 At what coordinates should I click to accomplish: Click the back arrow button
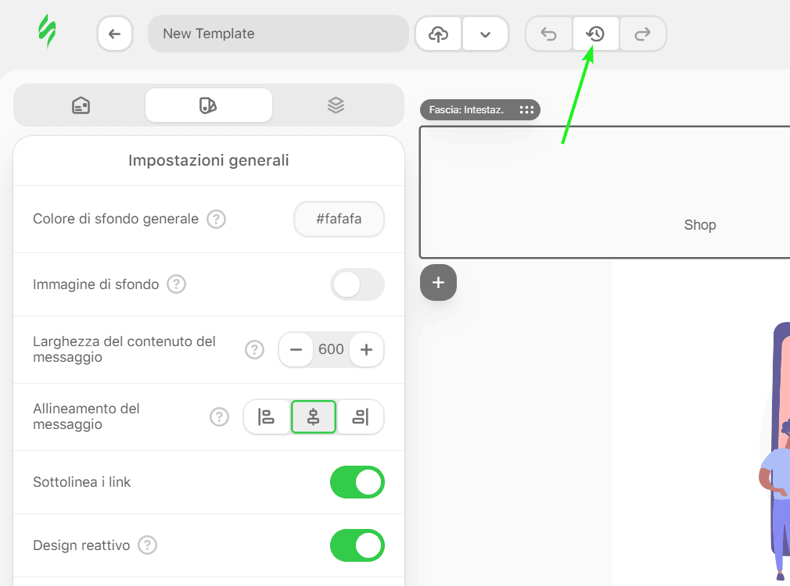click(x=115, y=34)
